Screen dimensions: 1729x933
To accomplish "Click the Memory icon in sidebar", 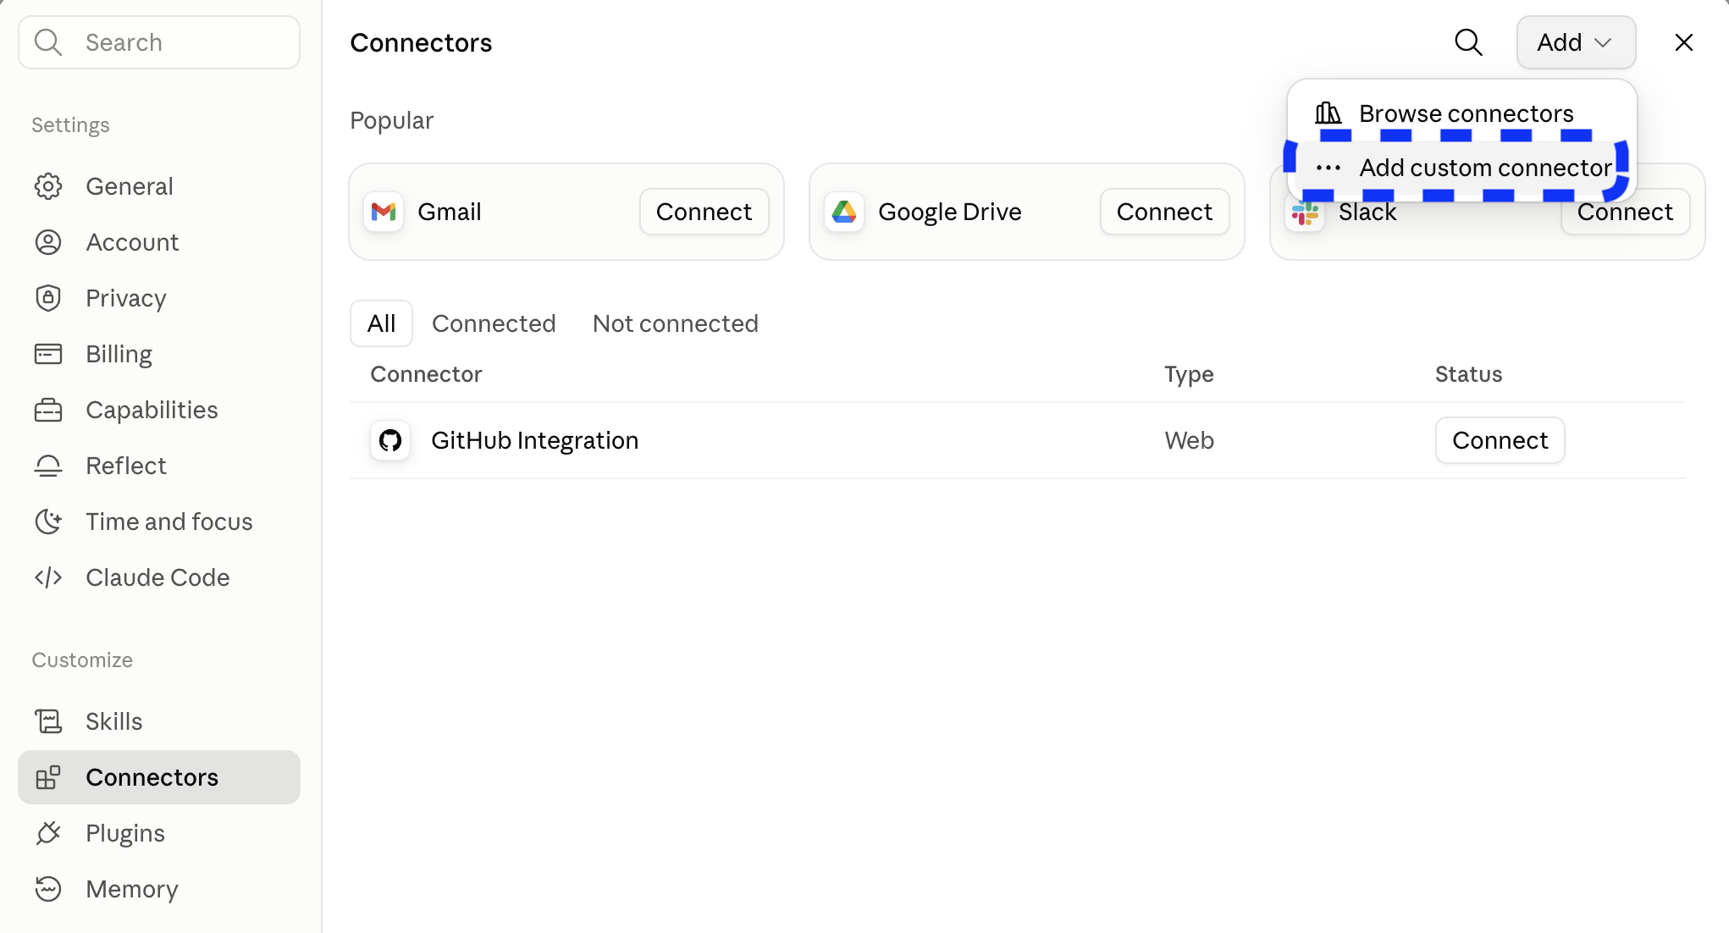I will (x=48, y=889).
